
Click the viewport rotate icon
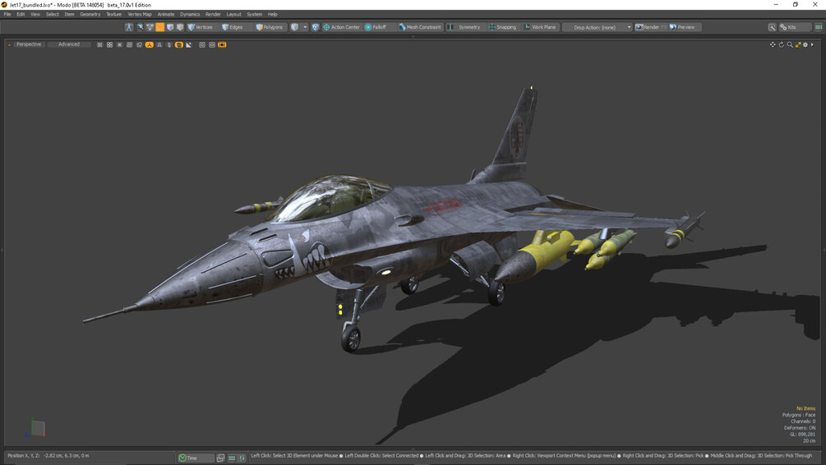click(782, 44)
